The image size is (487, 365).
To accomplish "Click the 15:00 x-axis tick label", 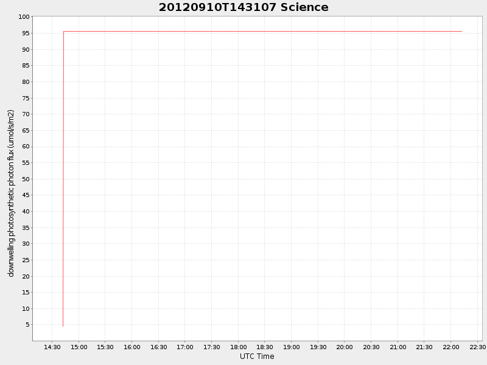I will 79,347.
